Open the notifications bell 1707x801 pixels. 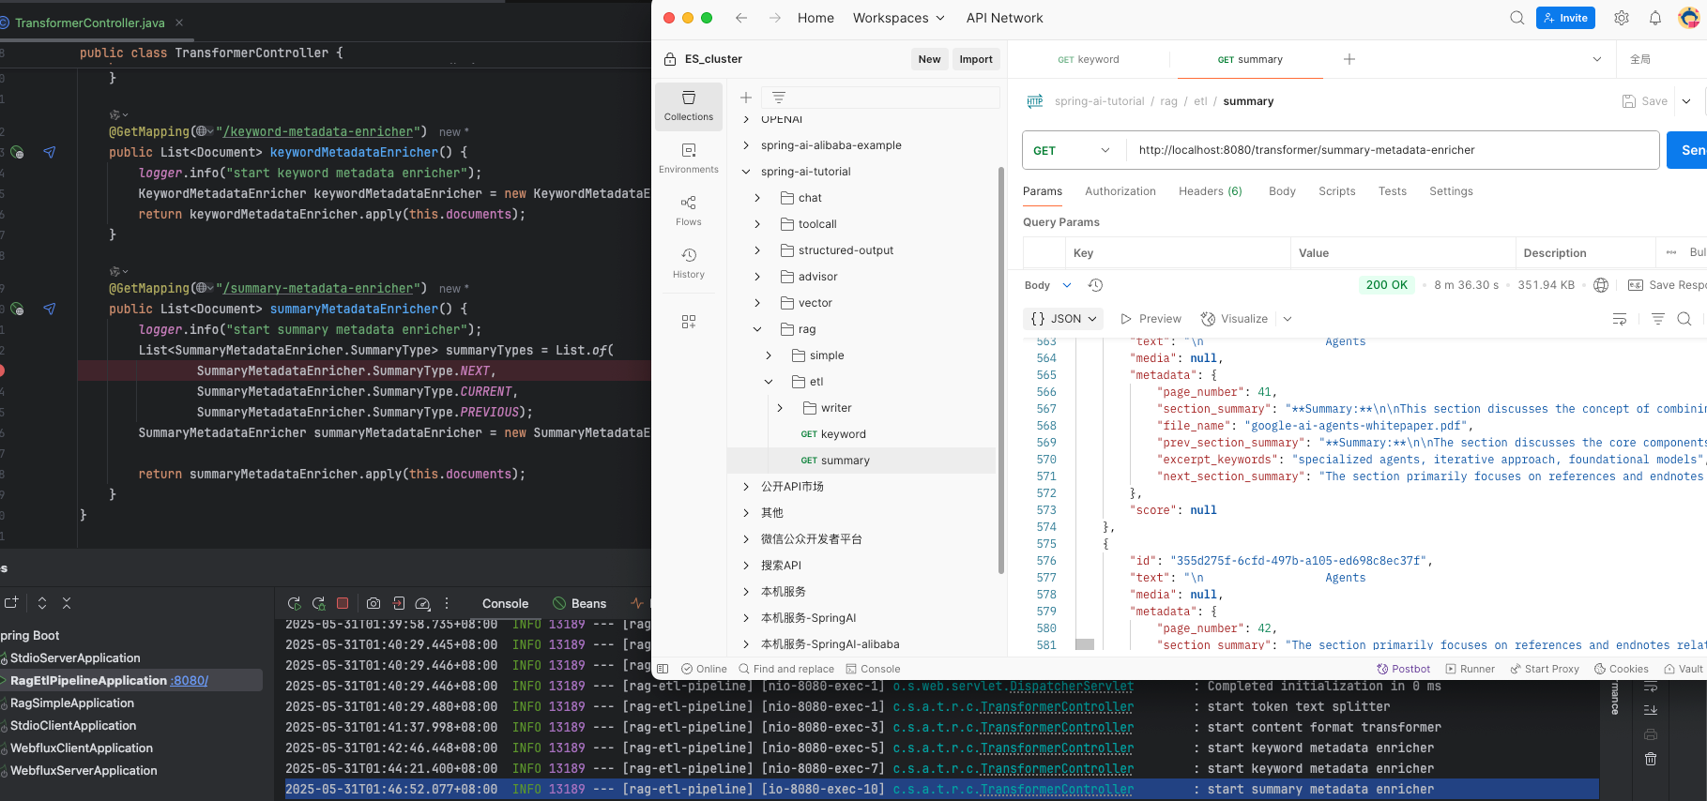pos(1655,18)
